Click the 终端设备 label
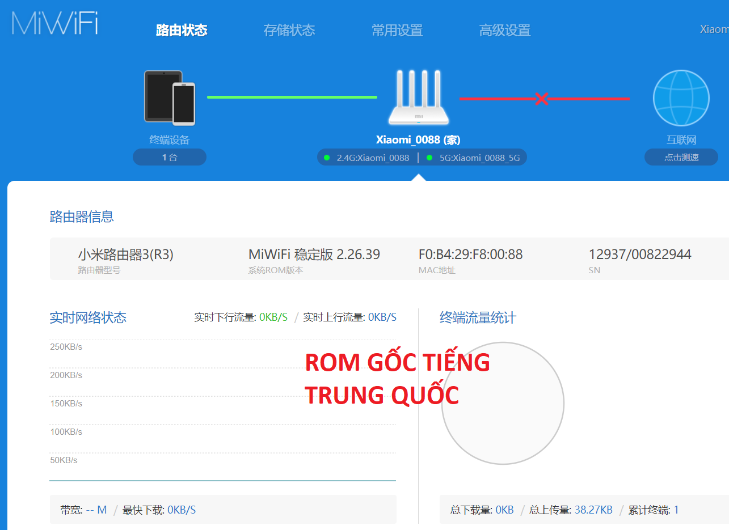 (170, 139)
